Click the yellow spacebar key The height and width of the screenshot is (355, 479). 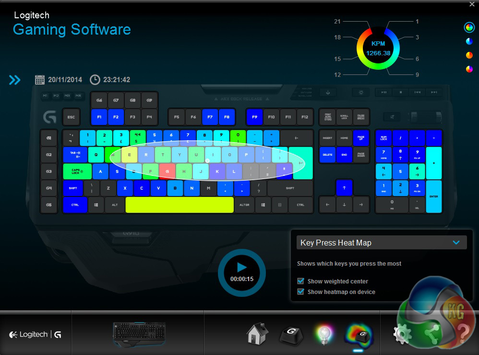tap(180, 205)
